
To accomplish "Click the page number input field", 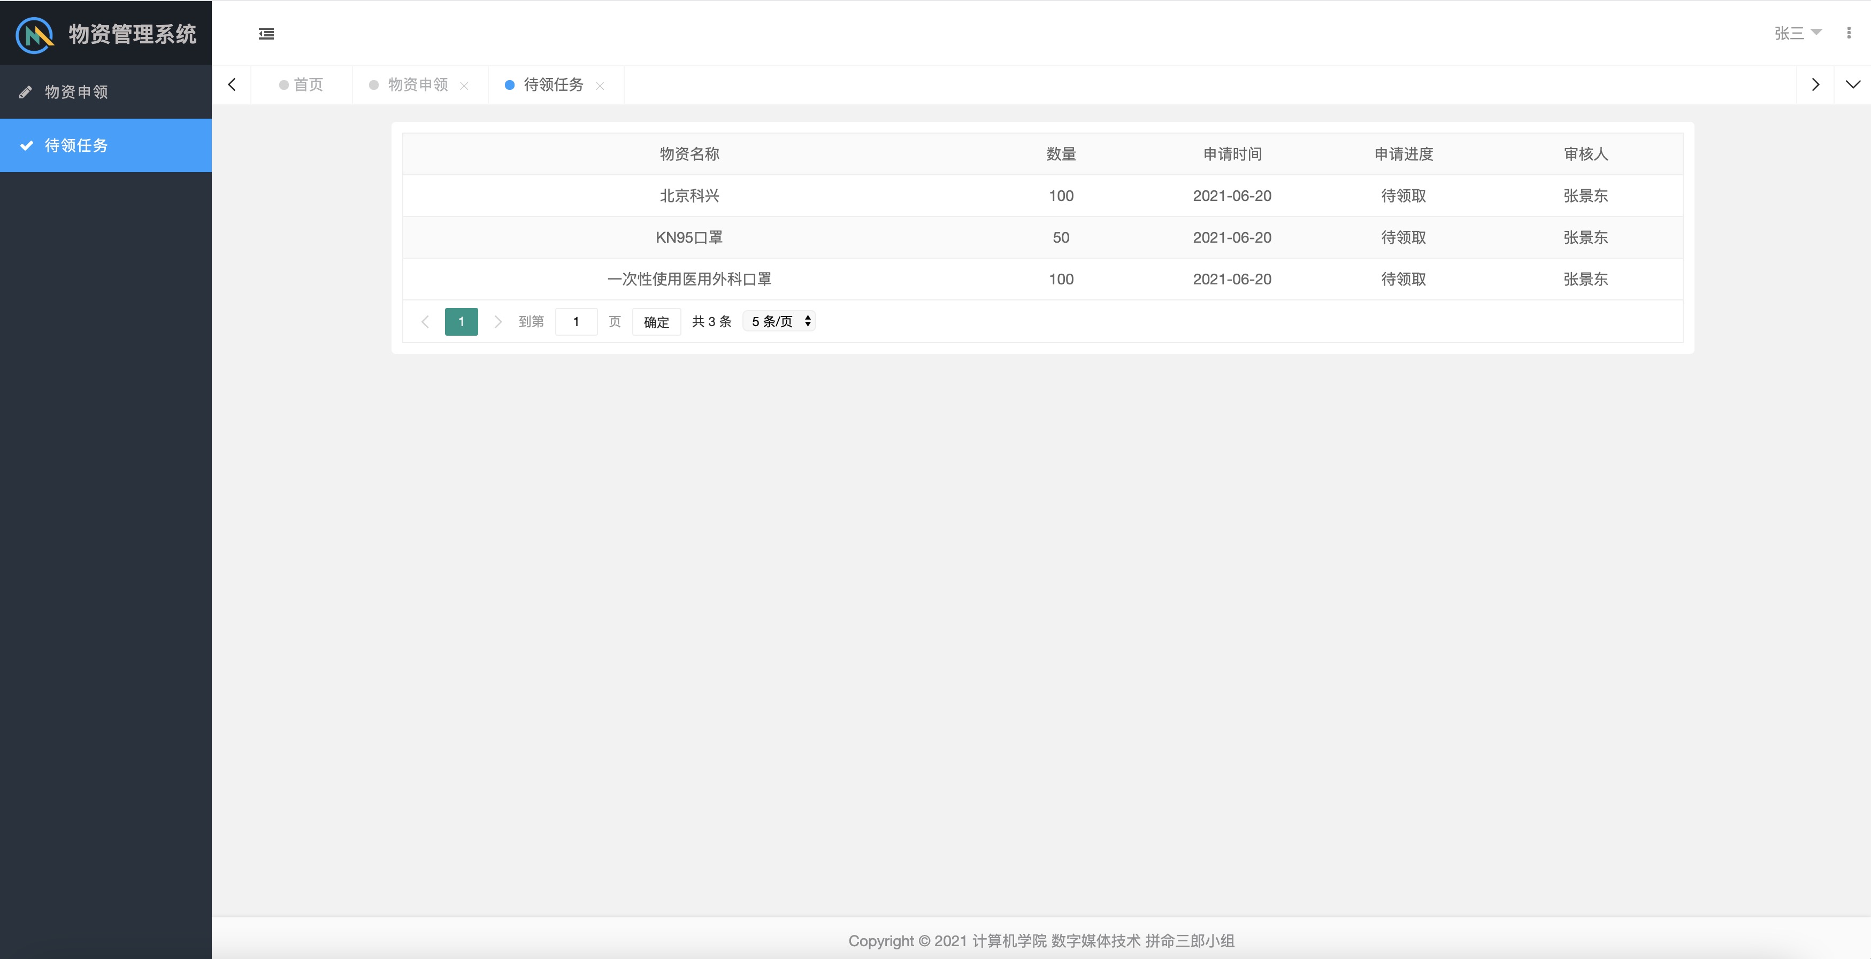I will point(576,322).
